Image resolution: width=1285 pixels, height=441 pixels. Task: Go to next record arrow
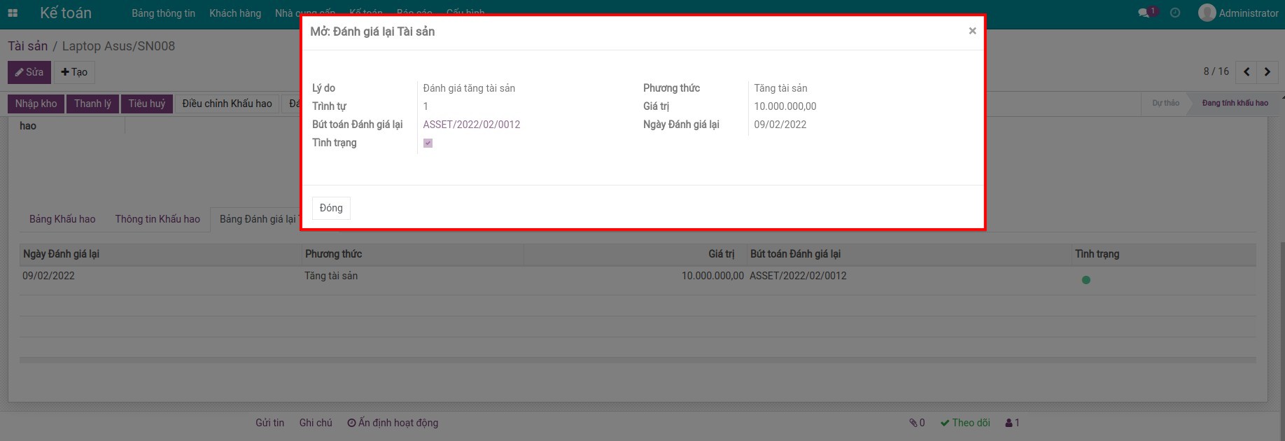pos(1268,72)
